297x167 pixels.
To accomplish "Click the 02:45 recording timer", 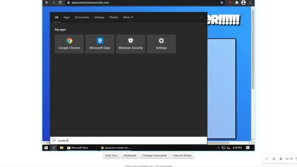I will [x=289, y=159].
